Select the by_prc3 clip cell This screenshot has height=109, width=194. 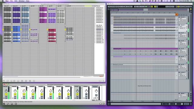click(43, 12)
